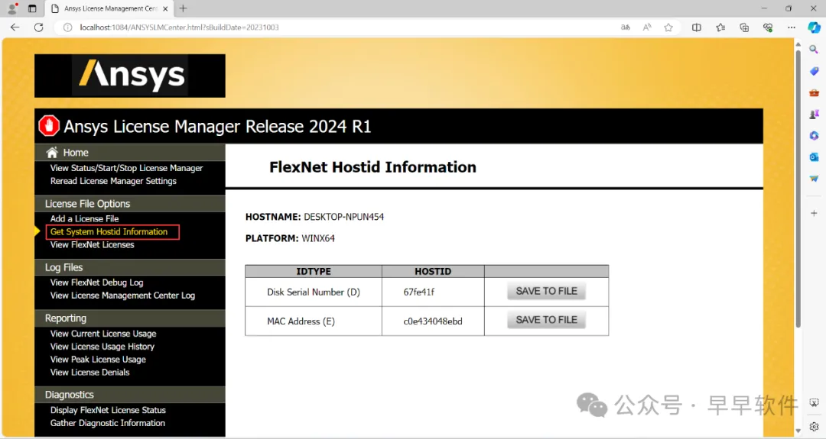Open View License Denials

tap(89, 373)
